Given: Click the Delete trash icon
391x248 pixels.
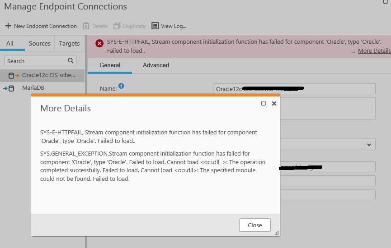Looking at the screenshot, I should pyautogui.click(x=86, y=26).
